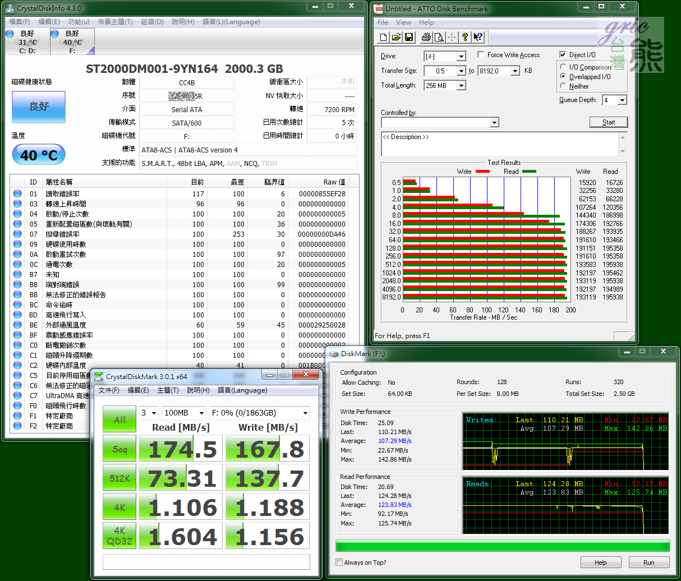The height and width of the screenshot is (581, 681).
Task: Select the Overlapped I/O radio button
Action: (563, 76)
